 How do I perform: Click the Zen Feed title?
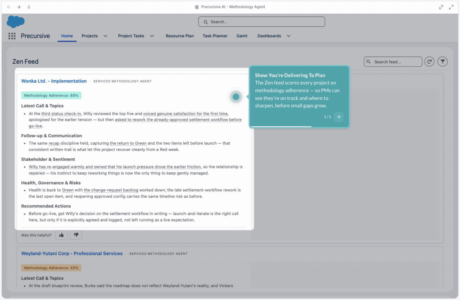click(25, 62)
